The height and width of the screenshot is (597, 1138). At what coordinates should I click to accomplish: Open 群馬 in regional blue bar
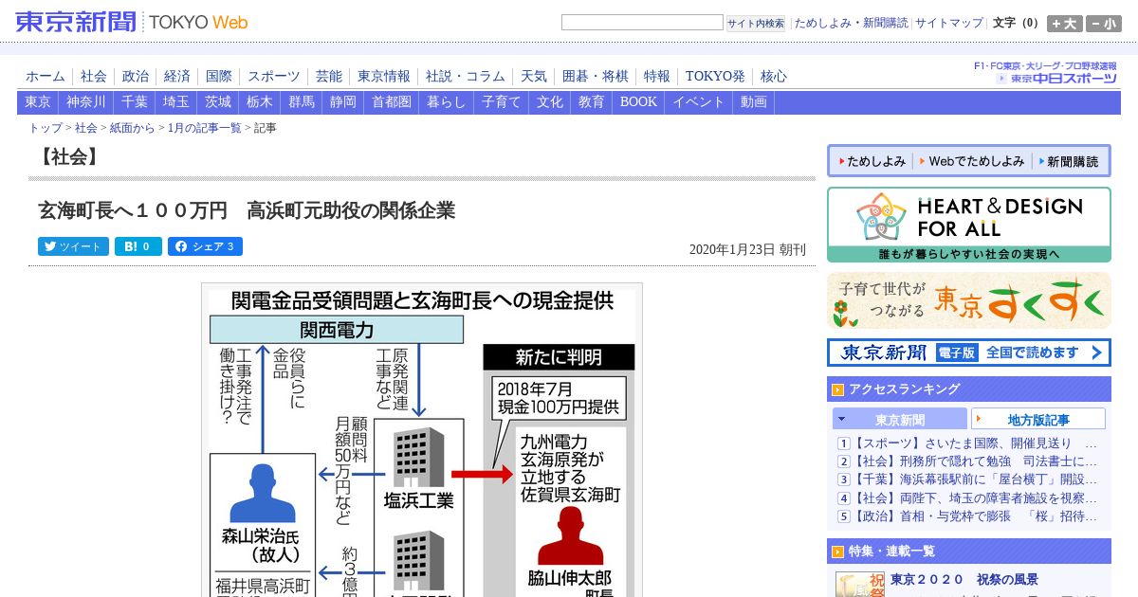click(x=302, y=102)
